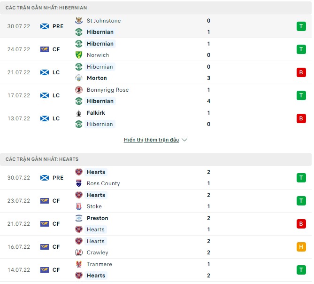This screenshot has width=314, height=284.
Task: Select the orange H badge for Crawley match
Action: (x=301, y=247)
